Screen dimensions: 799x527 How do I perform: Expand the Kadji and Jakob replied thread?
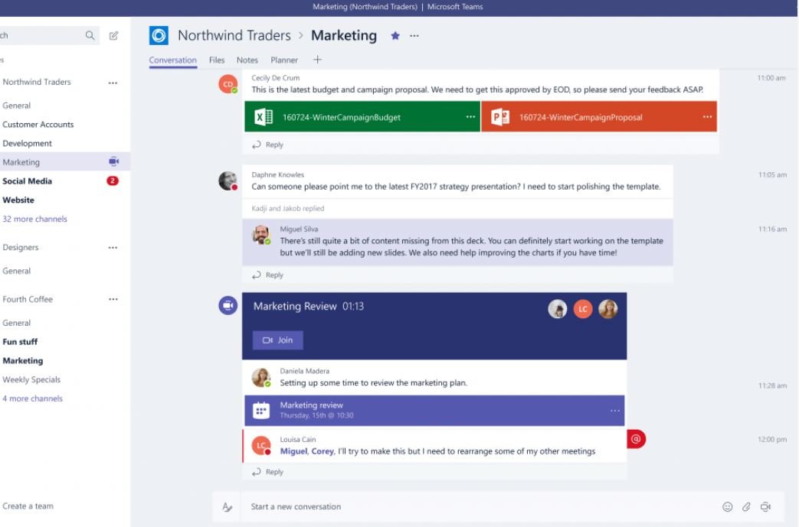pyautogui.click(x=288, y=208)
